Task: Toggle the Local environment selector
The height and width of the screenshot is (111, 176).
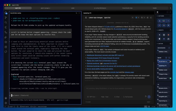Action: click(x=88, y=102)
